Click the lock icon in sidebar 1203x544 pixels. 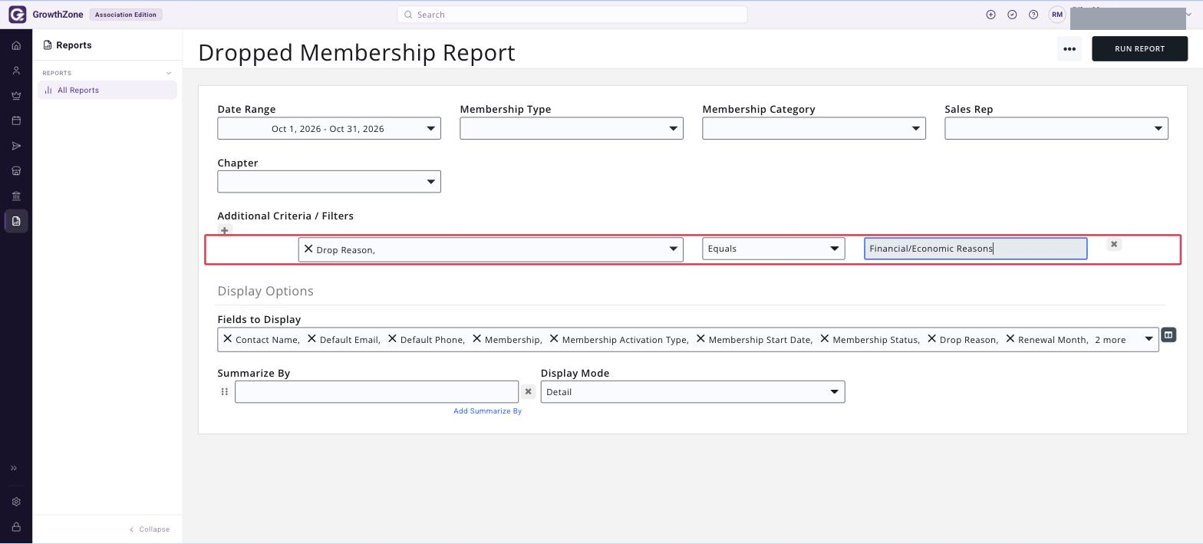16,527
